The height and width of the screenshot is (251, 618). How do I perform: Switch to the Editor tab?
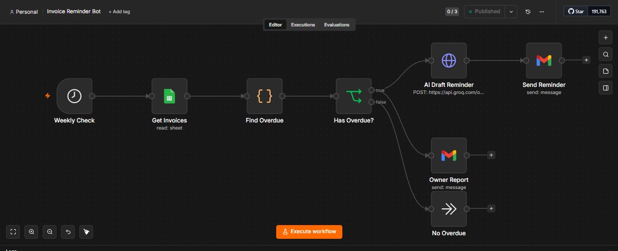click(x=275, y=25)
